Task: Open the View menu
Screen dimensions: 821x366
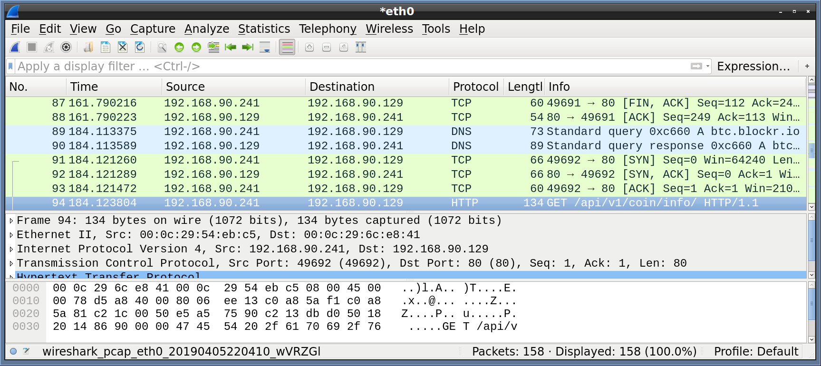Action: [x=83, y=29]
